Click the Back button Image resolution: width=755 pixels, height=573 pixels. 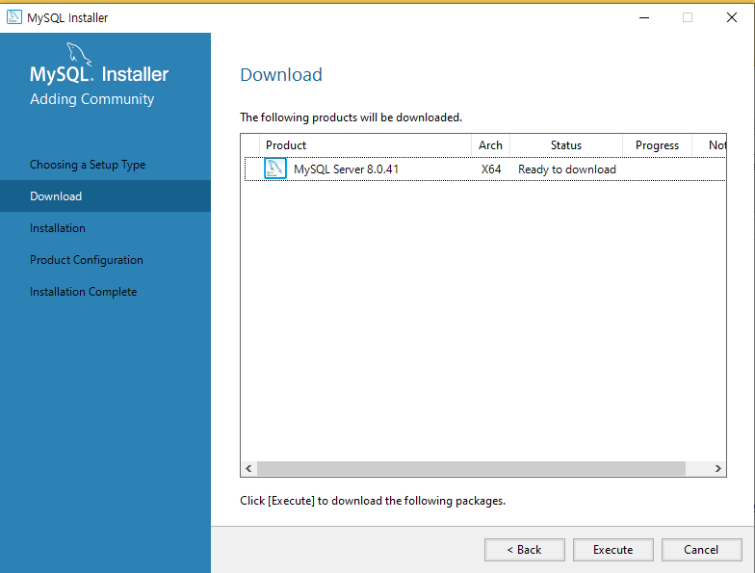tap(524, 549)
